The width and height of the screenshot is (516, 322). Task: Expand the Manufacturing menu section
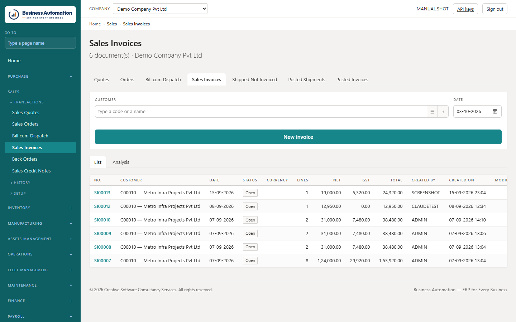click(40, 224)
